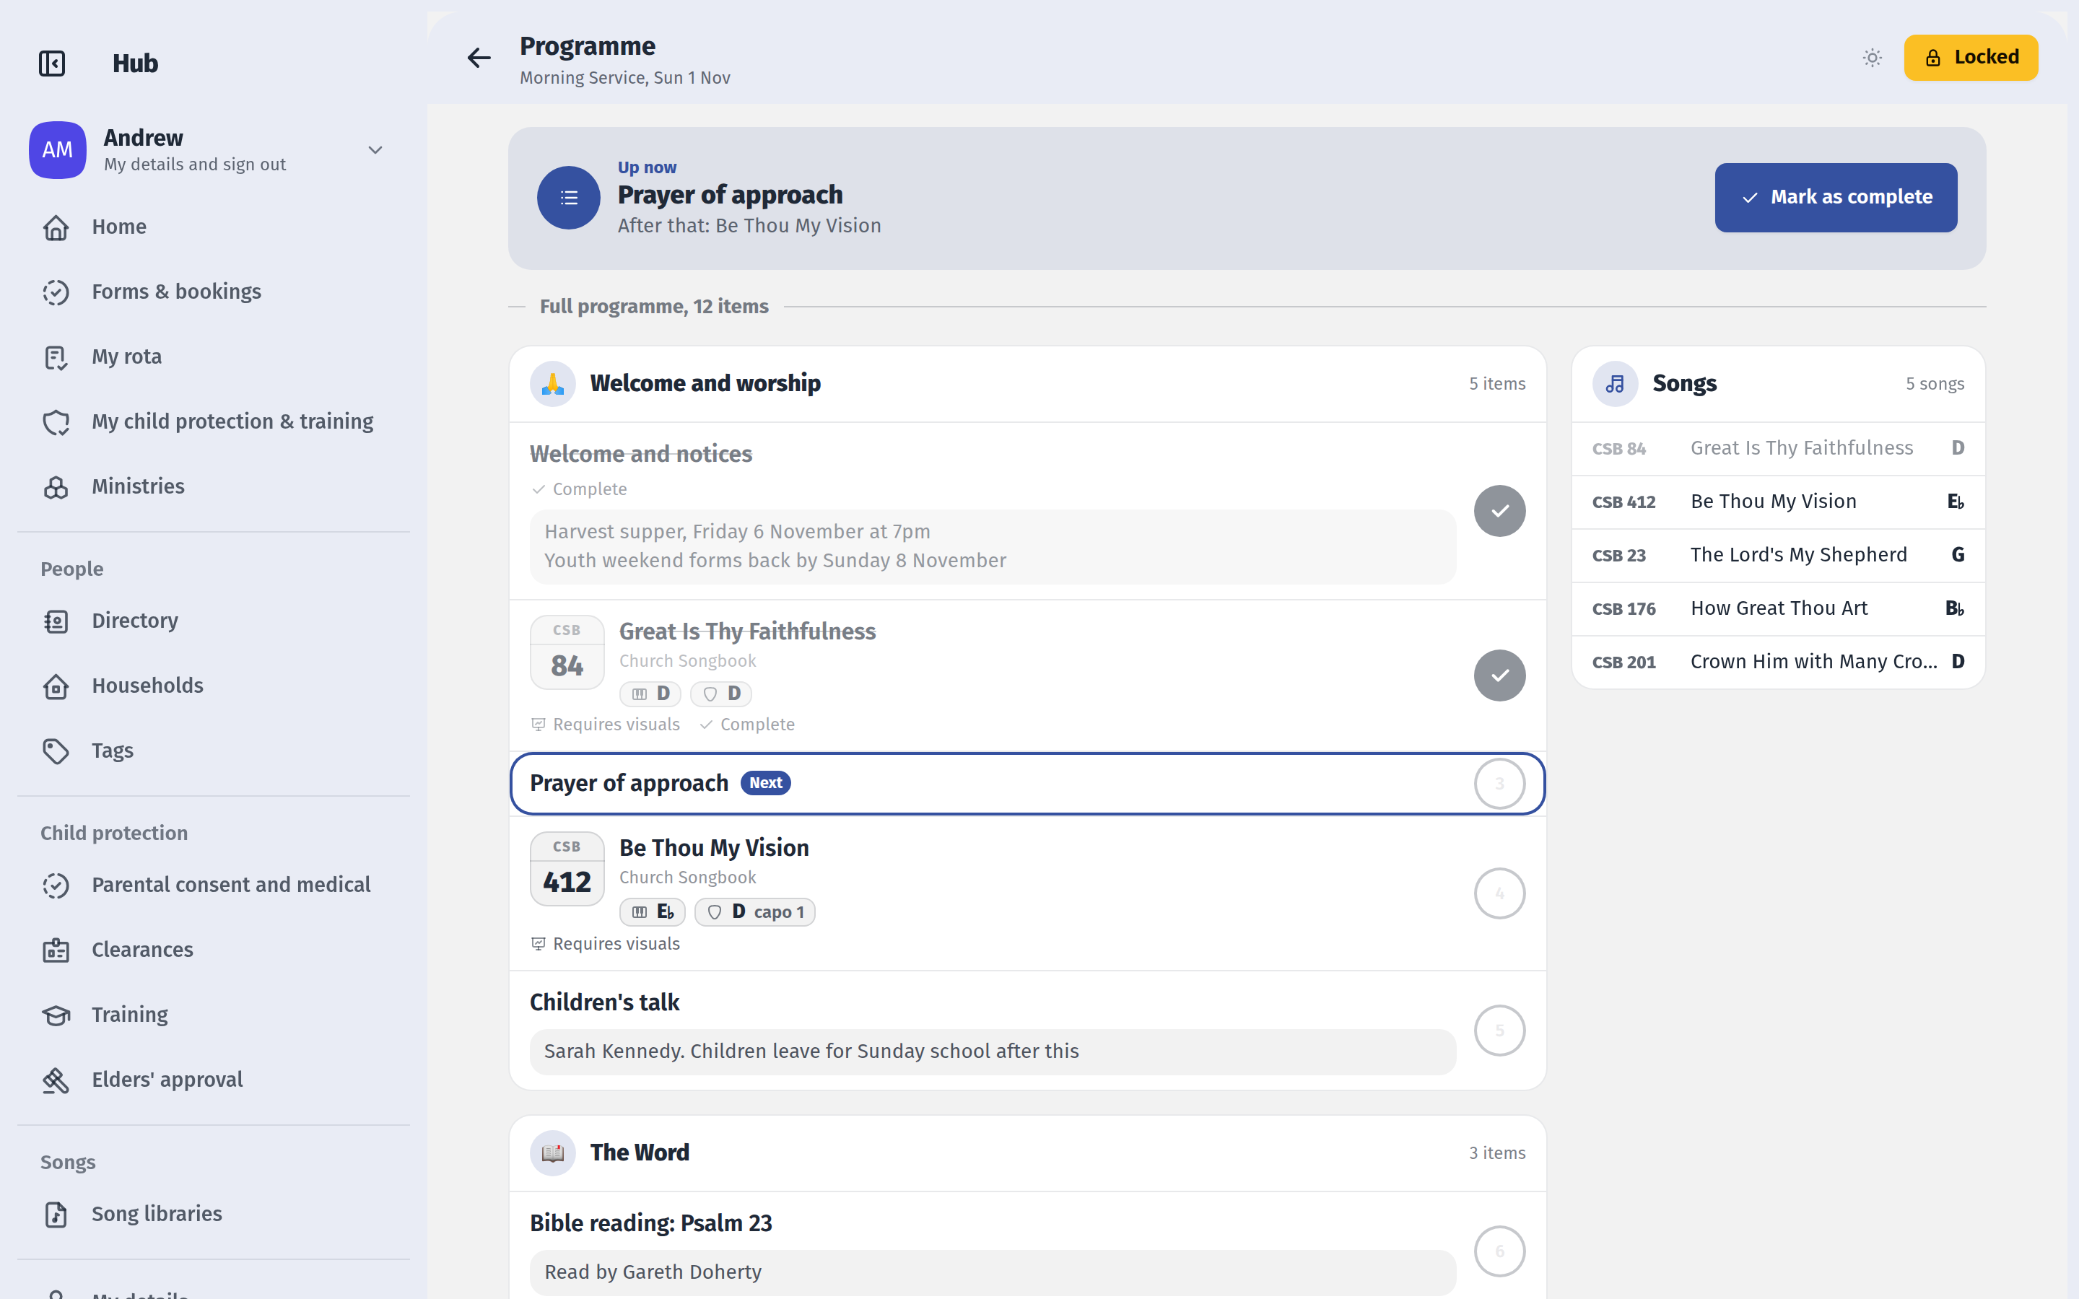Uncheck Welcome and notices complete circle
The height and width of the screenshot is (1299, 2079).
coord(1500,511)
